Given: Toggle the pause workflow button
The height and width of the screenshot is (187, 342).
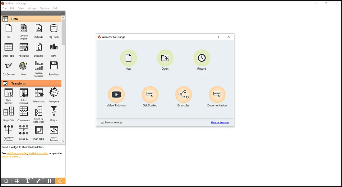Looking at the screenshot, I should pyautogui.click(x=49, y=181).
